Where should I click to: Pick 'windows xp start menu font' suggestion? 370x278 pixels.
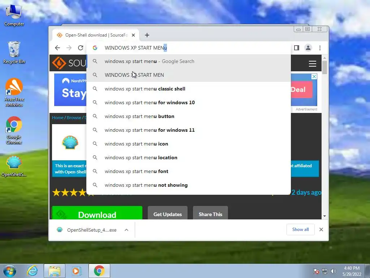(189, 171)
